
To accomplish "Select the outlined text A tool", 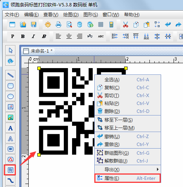I will click(11, 138).
